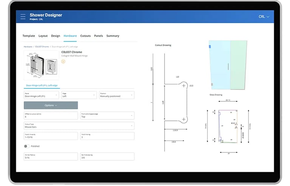
Task: Click the Ear hole boring field
Action: point(107,157)
